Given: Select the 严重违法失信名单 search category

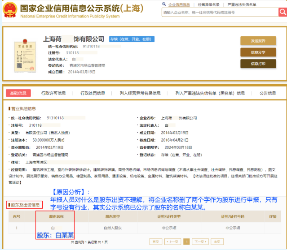Looking at the screenshot, I should point(242,5).
